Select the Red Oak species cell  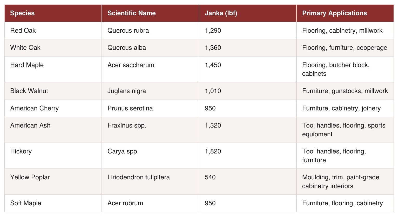click(x=53, y=31)
